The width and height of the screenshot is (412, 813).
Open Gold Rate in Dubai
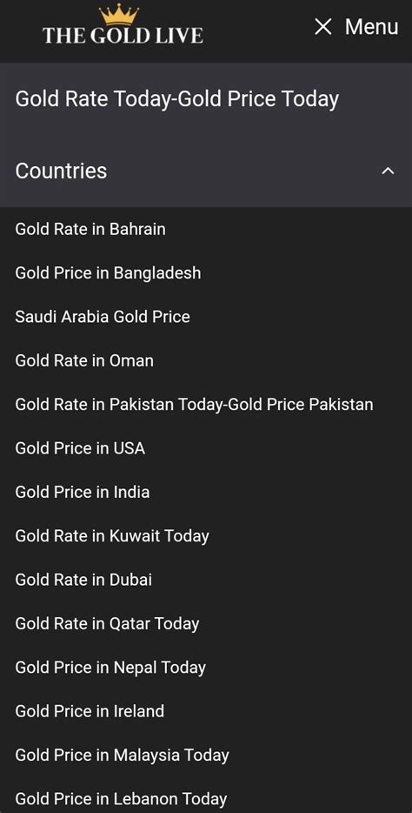[x=83, y=580]
